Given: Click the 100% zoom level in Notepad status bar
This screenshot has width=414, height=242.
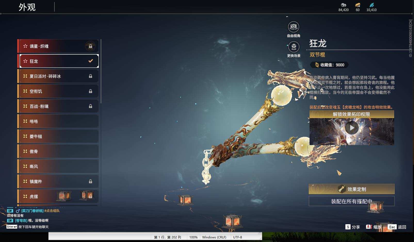Looking at the screenshot, I should click(x=193, y=237).
